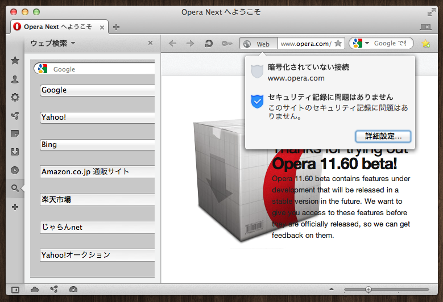Click the 楽天市場 search field
443x302 pixels.
97,200
